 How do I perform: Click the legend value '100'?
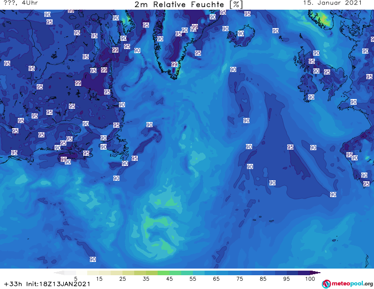coord(310,278)
